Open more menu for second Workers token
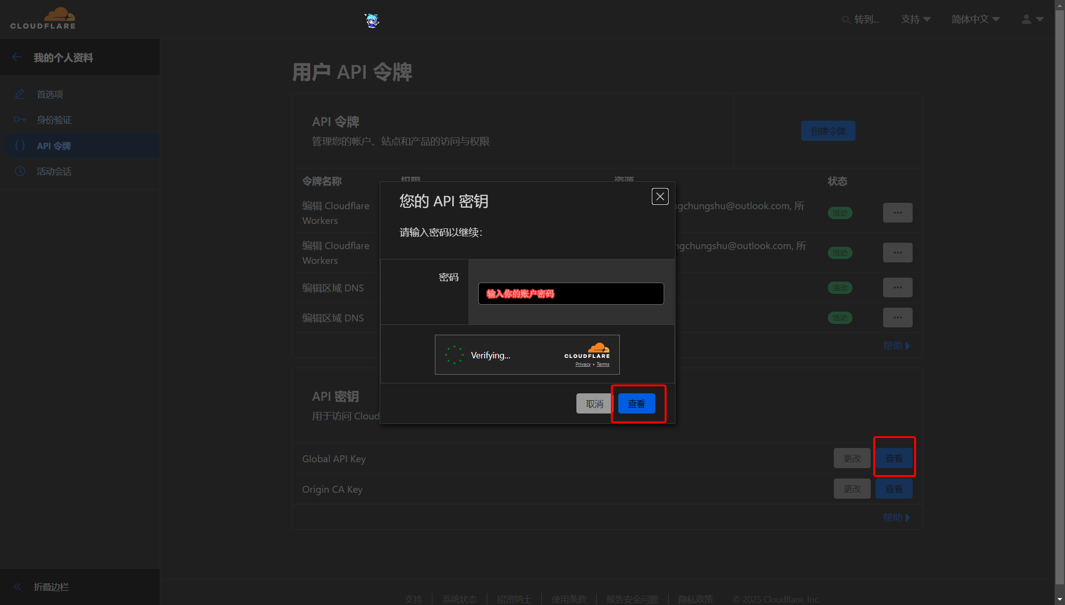Image resolution: width=1065 pixels, height=605 pixels. point(897,253)
